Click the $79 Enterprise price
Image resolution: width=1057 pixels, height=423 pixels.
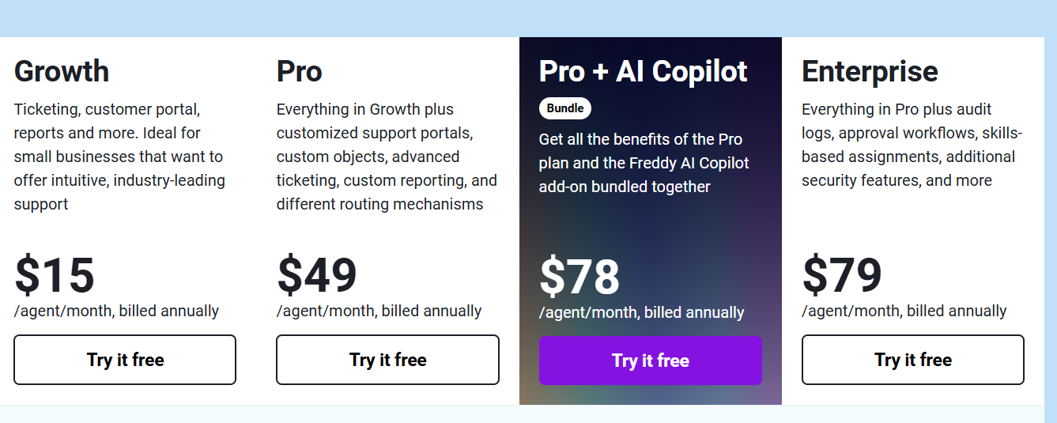(x=842, y=275)
